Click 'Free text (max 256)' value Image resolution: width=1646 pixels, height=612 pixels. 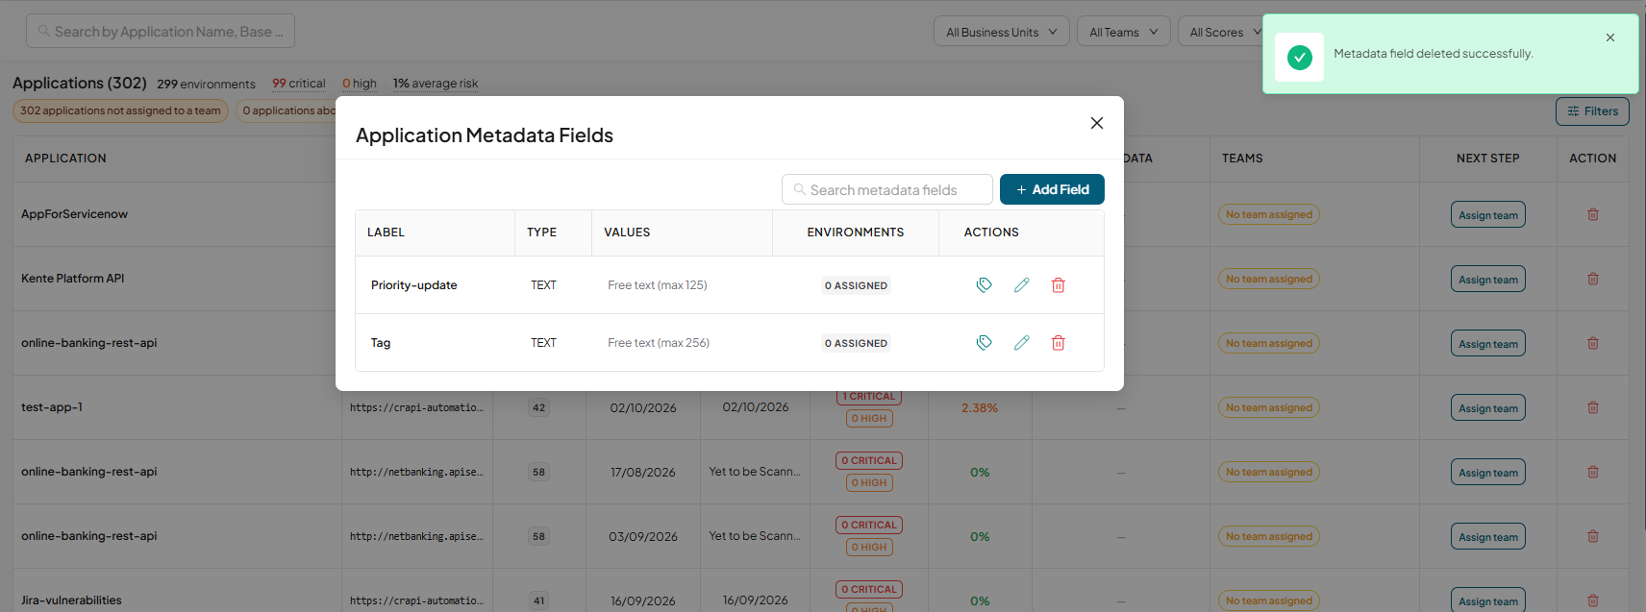click(659, 343)
